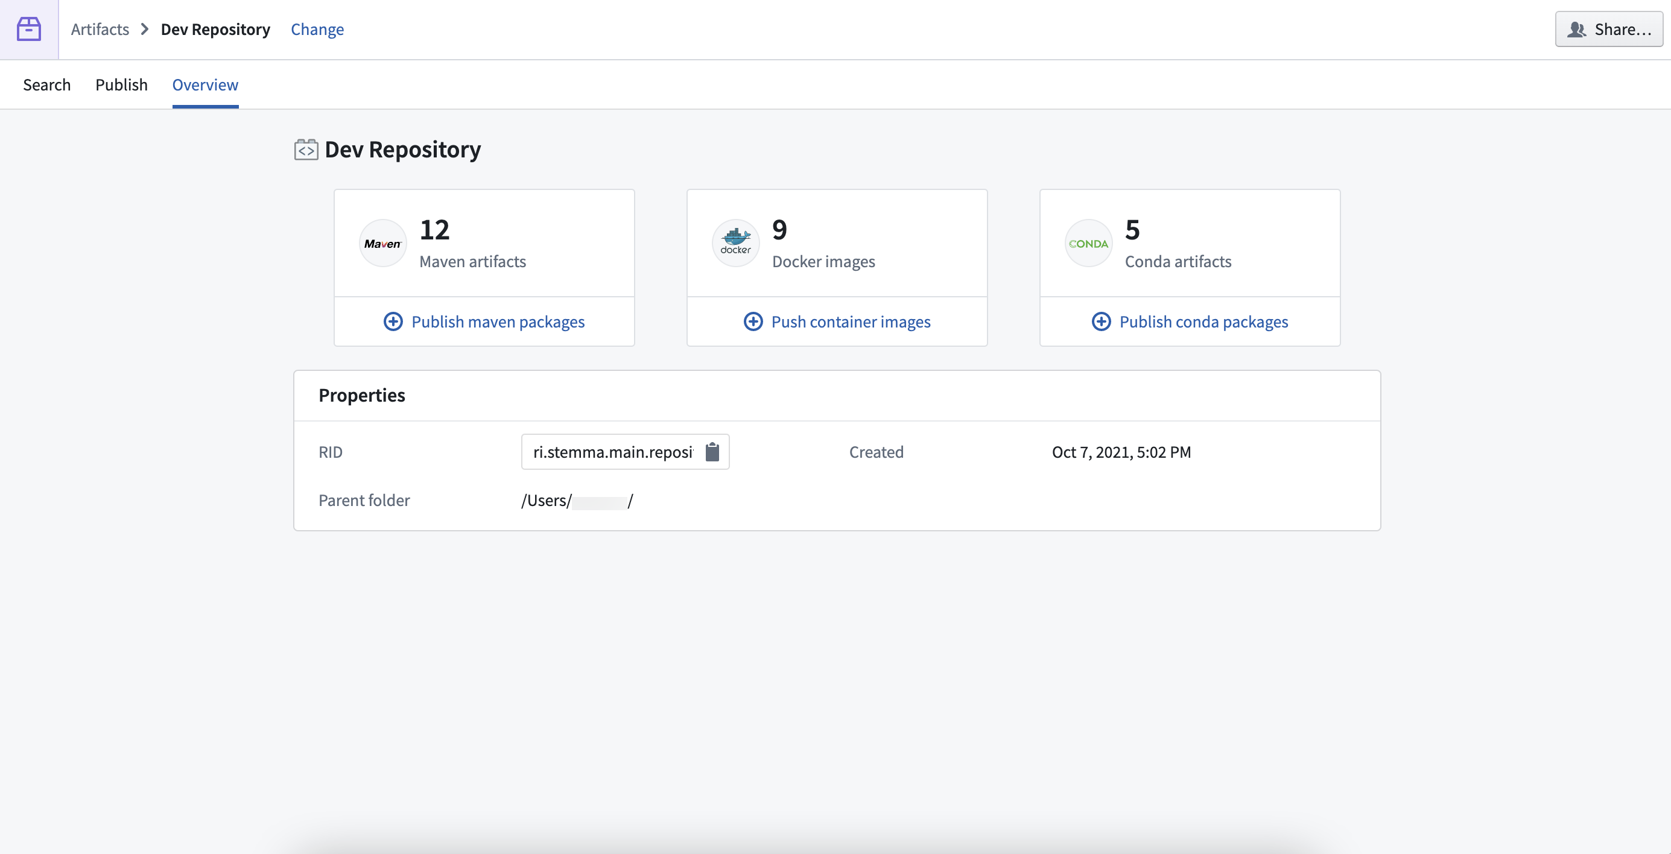
Task: Click plus icon beside Publish conda packages
Action: 1102,321
